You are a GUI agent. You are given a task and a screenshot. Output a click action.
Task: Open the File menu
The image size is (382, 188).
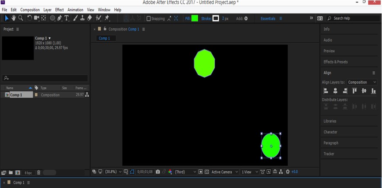4,10
